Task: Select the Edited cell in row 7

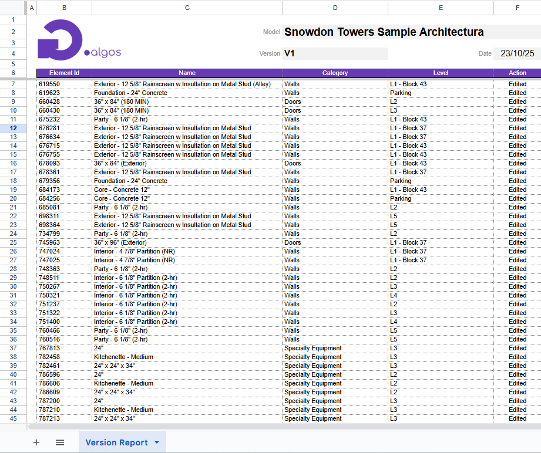Action: 517,84
